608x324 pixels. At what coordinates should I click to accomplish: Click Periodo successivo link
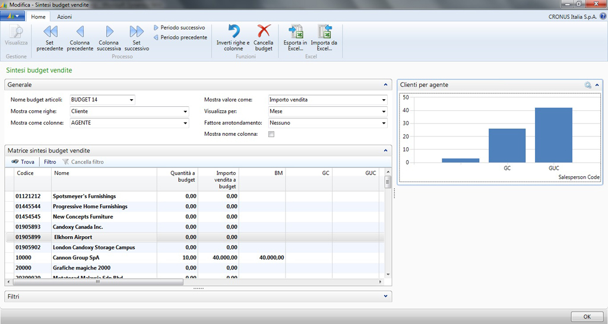[182, 27]
